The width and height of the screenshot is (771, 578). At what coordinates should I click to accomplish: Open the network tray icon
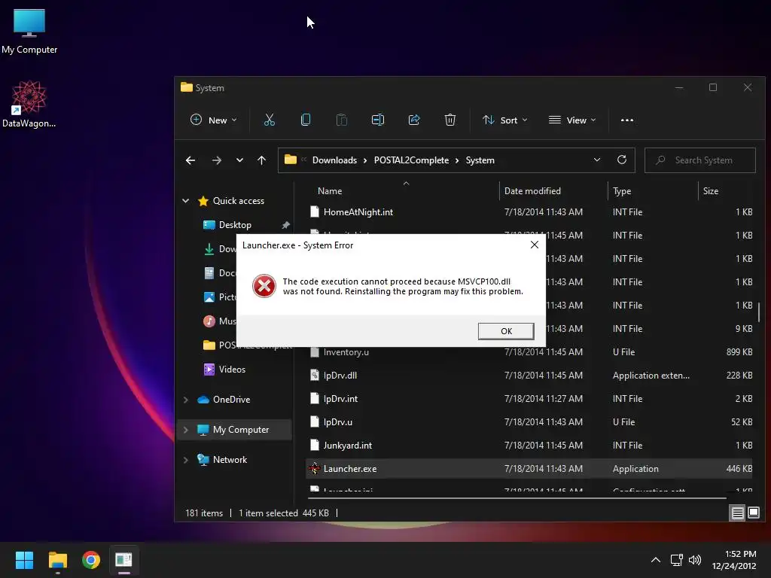pos(677,560)
